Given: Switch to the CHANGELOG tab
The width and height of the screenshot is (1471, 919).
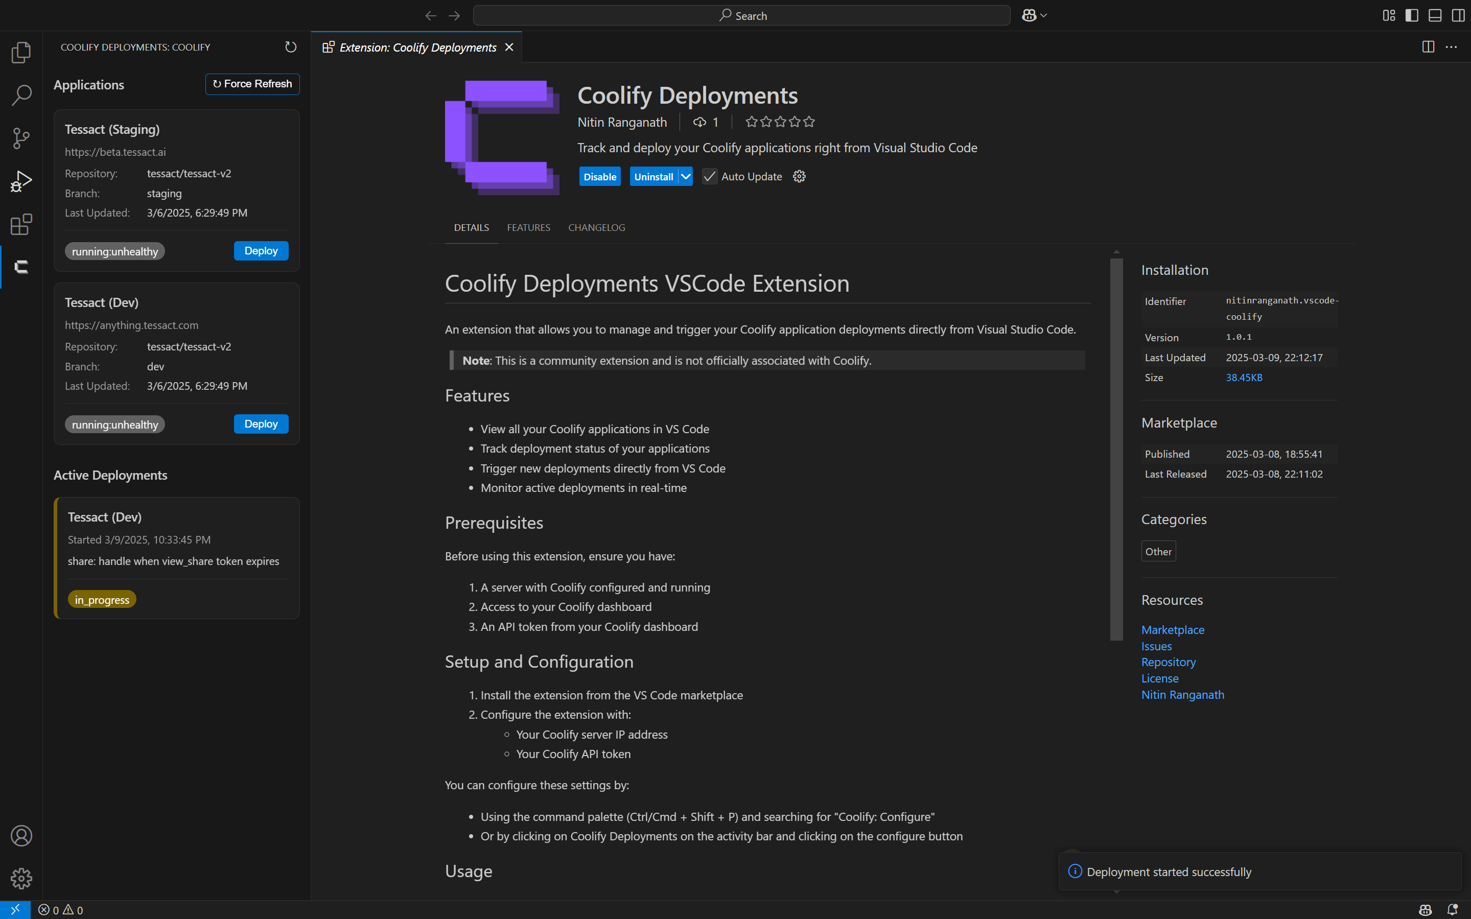Looking at the screenshot, I should (596, 227).
